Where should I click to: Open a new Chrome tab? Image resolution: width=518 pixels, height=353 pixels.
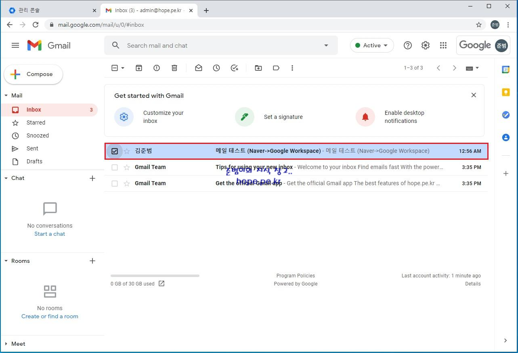pos(206,11)
